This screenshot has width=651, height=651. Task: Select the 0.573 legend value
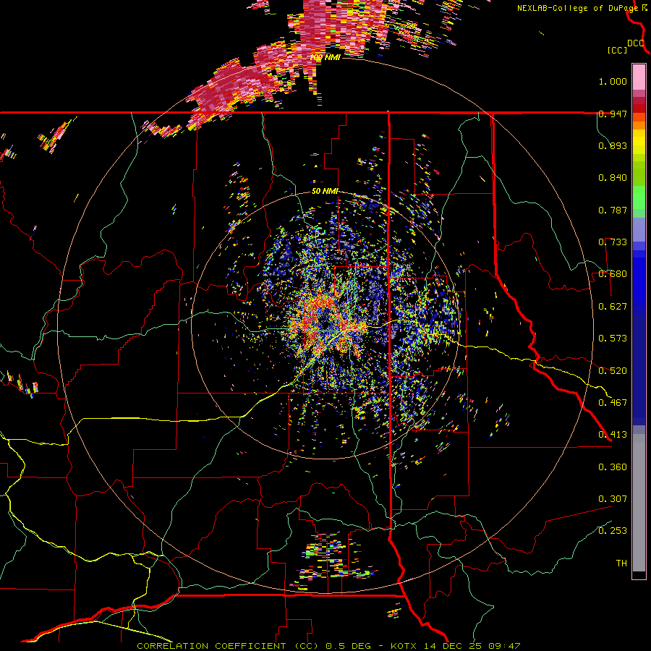[613, 339]
